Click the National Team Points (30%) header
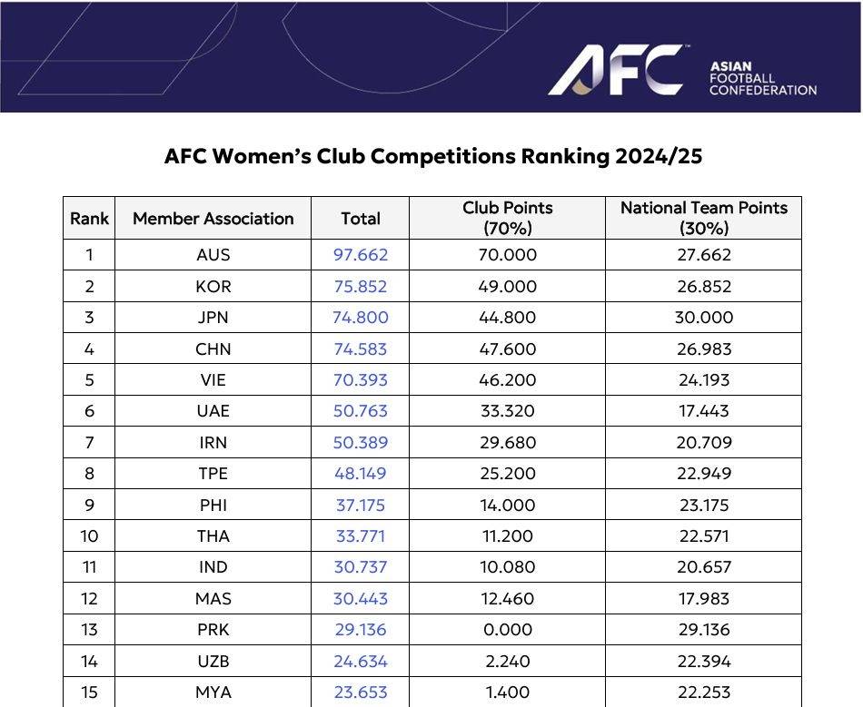This screenshot has width=863, height=707. click(704, 218)
